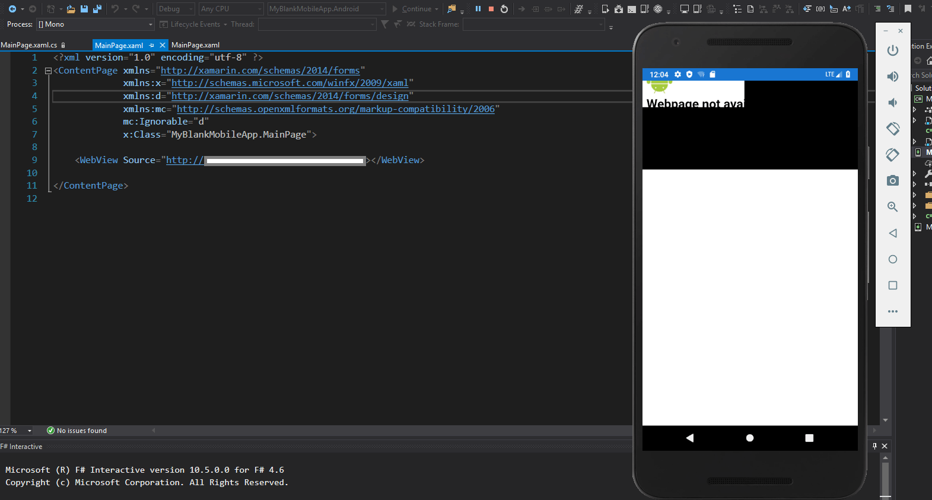The height and width of the screenshot is (500, 932).
Task: Toggle auto-hide pin on F# Interactive panel
Action: (874, 446)
